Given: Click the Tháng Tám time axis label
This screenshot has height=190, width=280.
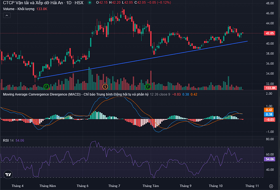Looking at the screenshot, I should point(151,186).
